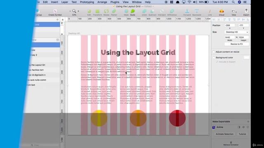
Task: Click the magnifier zoom icon in toolbar
Action: tap(74, 11)
